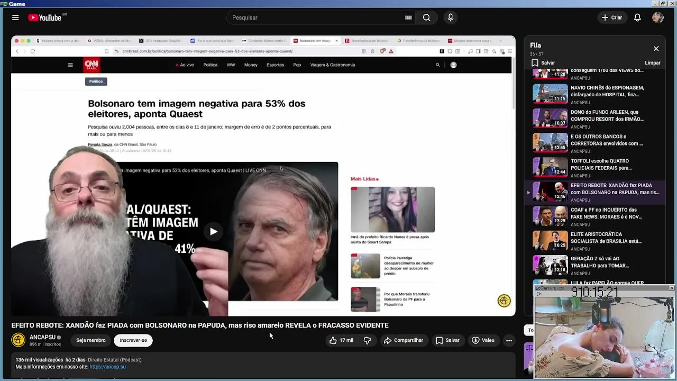This screenshot has height=381, width=677.
Task: Like the video with 17 mil
Action: pos(341,340)
